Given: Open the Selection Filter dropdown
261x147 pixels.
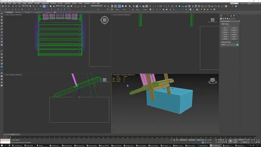Looking at the screenshot, I should tap(25, 6).
